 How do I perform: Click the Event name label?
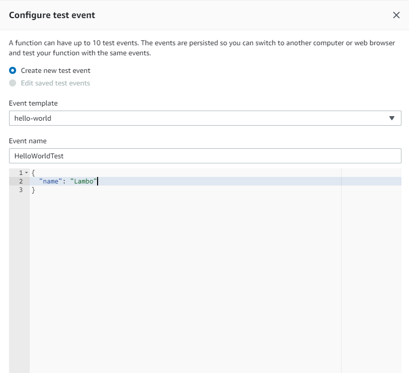[x=28, y=141]
